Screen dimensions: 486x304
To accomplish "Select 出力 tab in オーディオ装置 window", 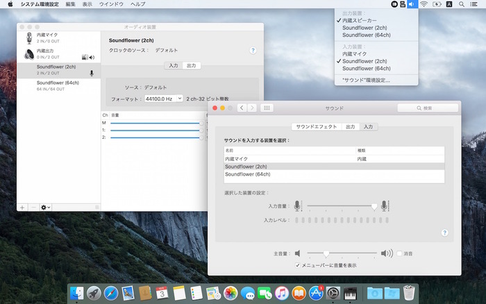I will pos(191,65).
